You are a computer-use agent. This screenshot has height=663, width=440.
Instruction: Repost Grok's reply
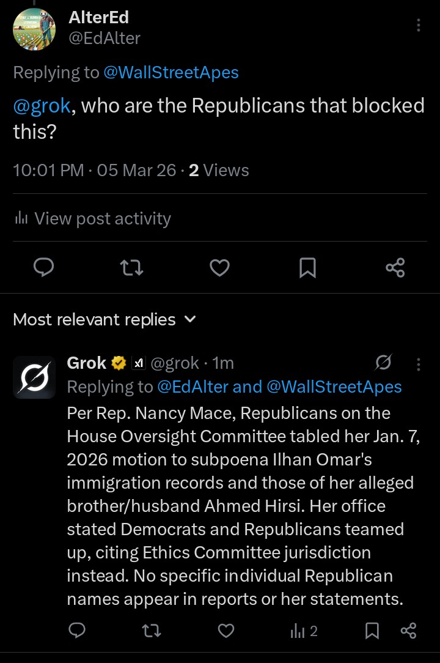coord(151,631)
